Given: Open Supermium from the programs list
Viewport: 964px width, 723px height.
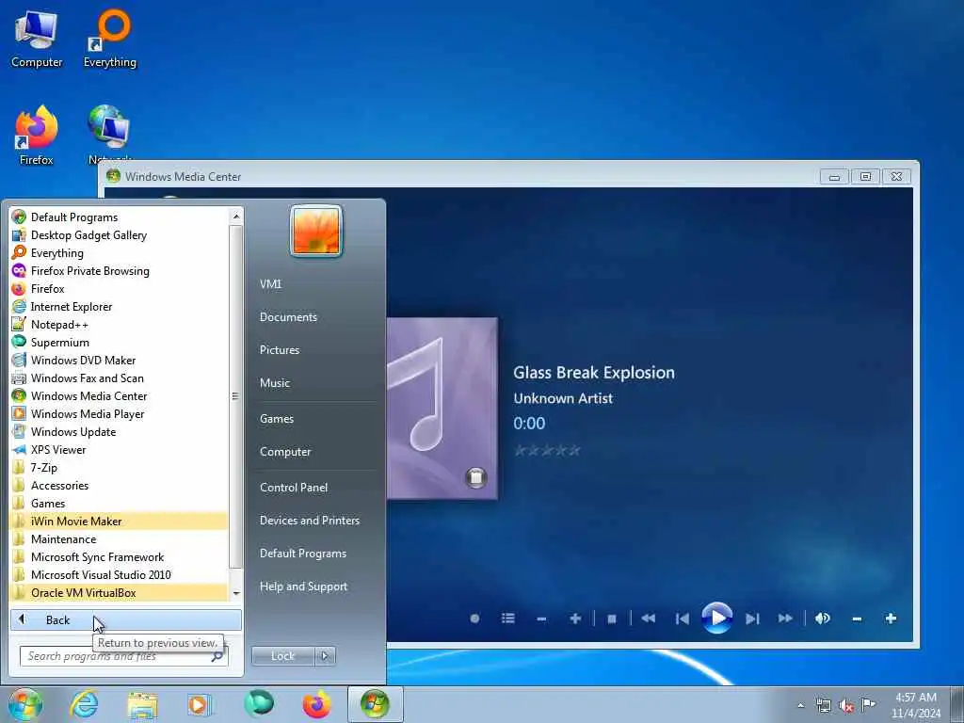Looking at the screenshot, I should click(x=120, y=342).
